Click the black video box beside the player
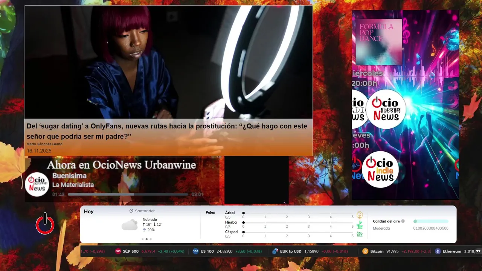The image size is (482, 271). pos(256,180)
